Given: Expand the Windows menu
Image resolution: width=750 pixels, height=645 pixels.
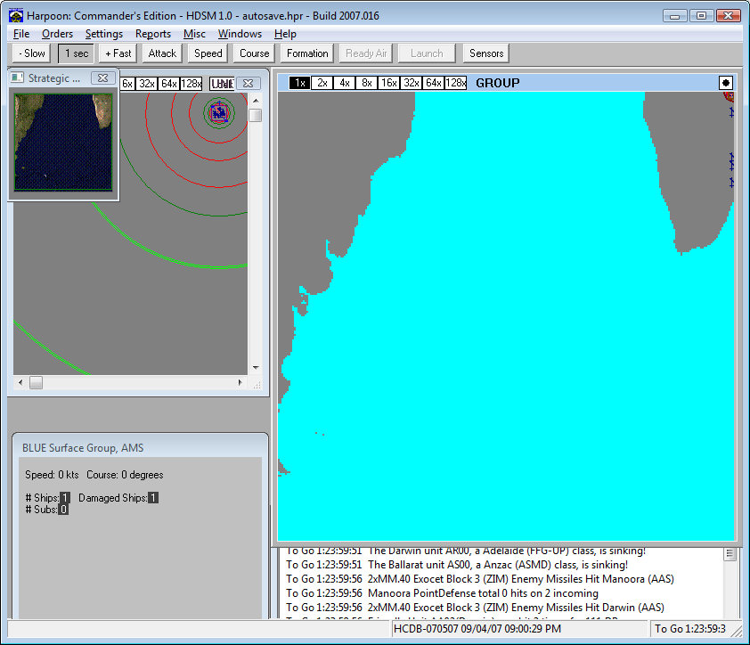Looking at the screenshot, I should click(240, 34).
